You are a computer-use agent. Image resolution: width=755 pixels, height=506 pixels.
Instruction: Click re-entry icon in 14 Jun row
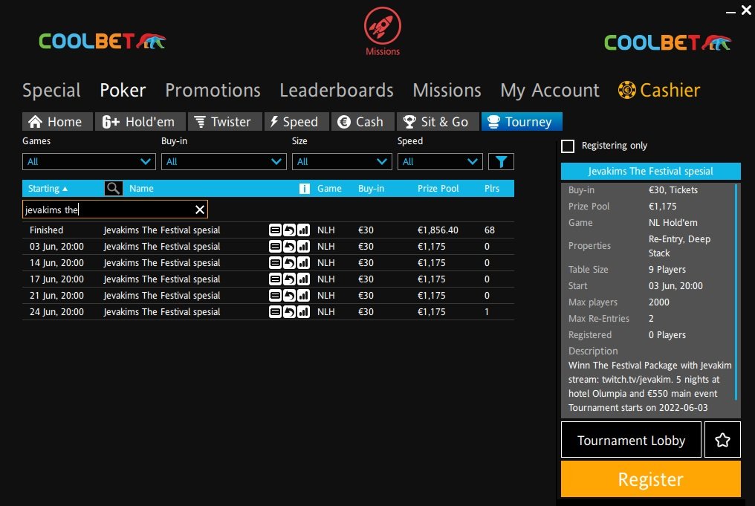(x=289, y=263)
